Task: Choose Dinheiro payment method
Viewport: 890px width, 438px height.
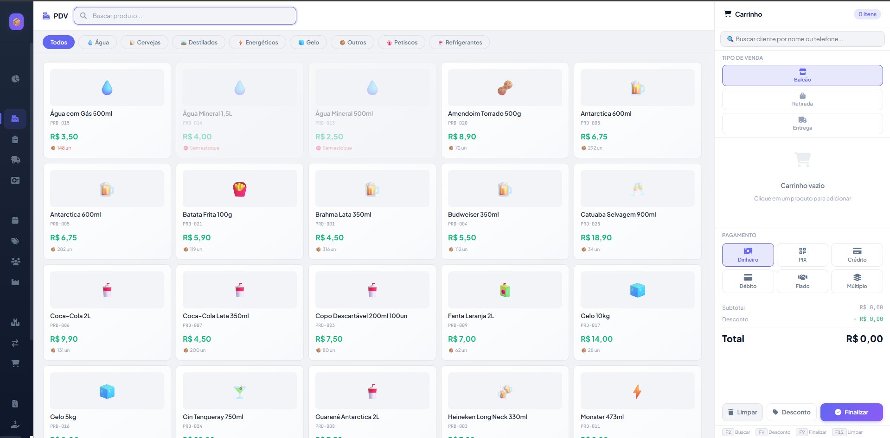Action: tap(748, 255)
